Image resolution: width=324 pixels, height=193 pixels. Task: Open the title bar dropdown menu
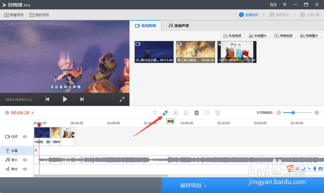coord(284,5)
